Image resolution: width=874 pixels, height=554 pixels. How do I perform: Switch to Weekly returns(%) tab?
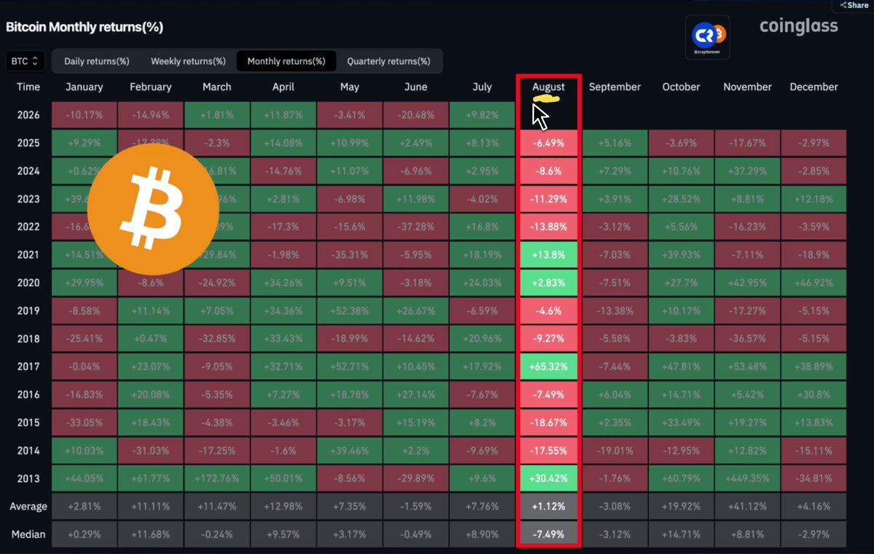point(188,61)
